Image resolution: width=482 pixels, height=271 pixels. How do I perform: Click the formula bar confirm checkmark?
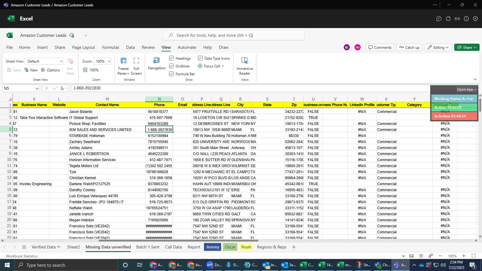(55, 88)
